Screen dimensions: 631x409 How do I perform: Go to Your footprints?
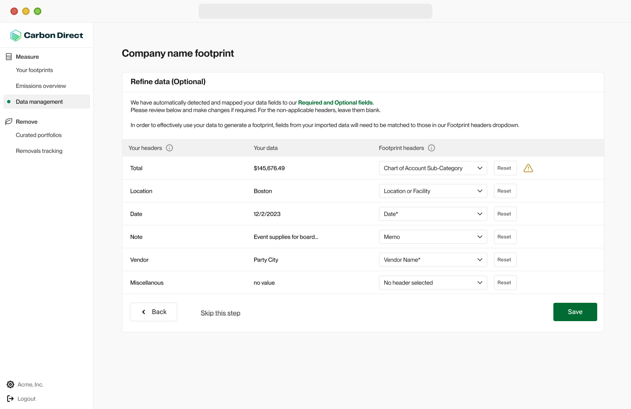[x=34, y=70]
